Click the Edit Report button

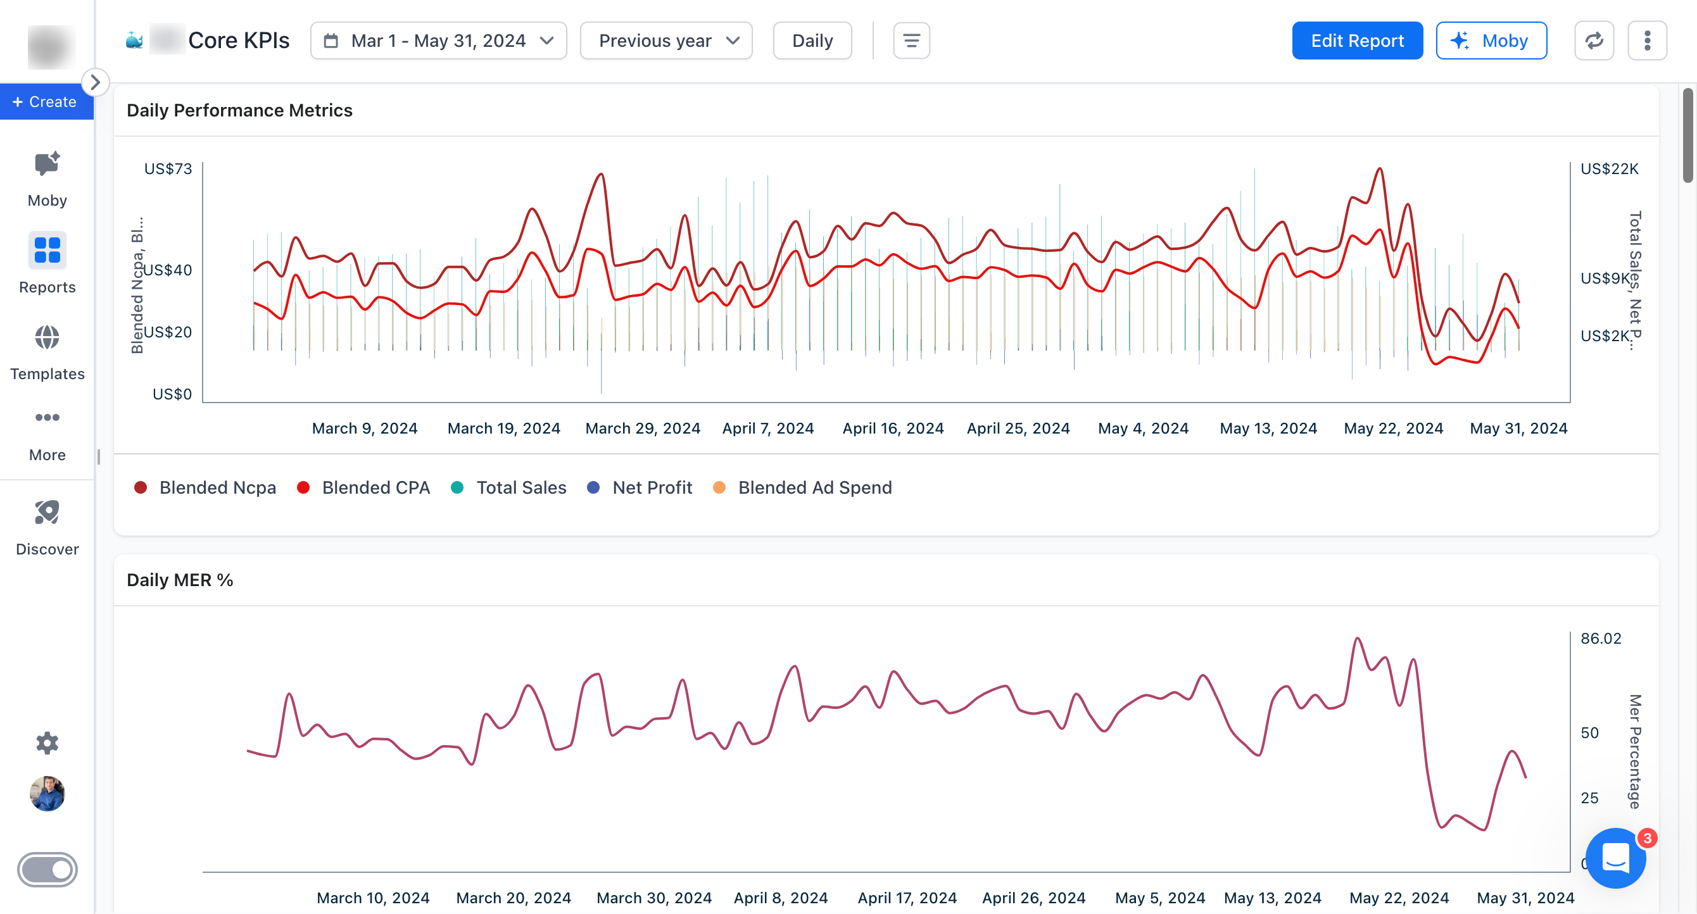click(1357, 41)
